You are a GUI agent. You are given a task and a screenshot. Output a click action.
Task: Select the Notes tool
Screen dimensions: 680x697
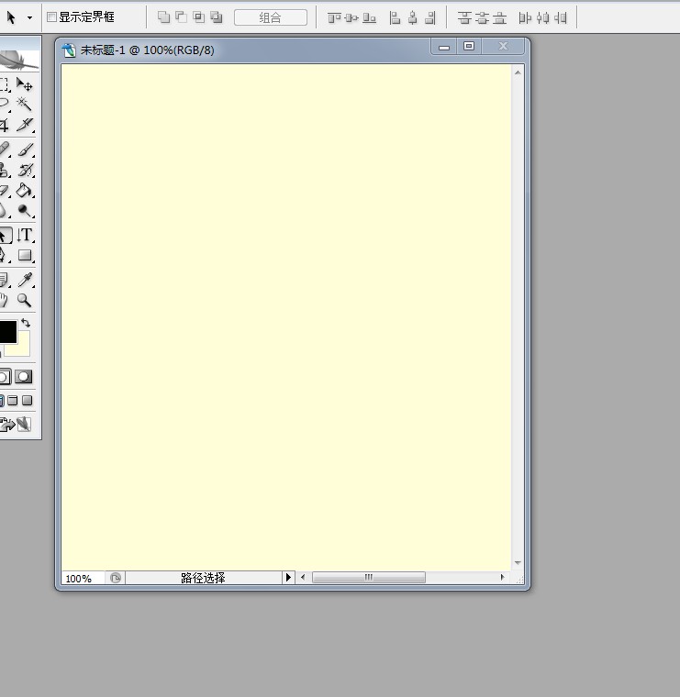[4, 280]
